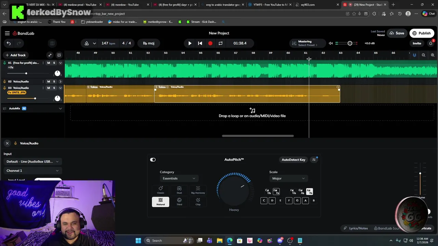The image size is (438, 246).
Task: Open options menu for track 02 Voice/Audio
Action: pos(43,81)
